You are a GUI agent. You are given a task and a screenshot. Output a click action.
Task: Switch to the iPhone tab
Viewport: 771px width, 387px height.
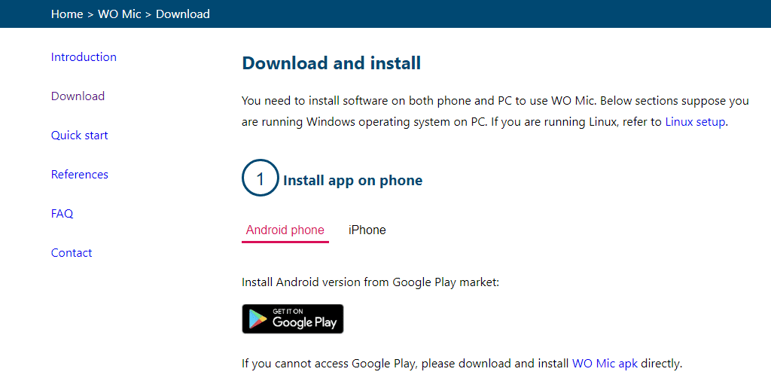click(367, 230)
